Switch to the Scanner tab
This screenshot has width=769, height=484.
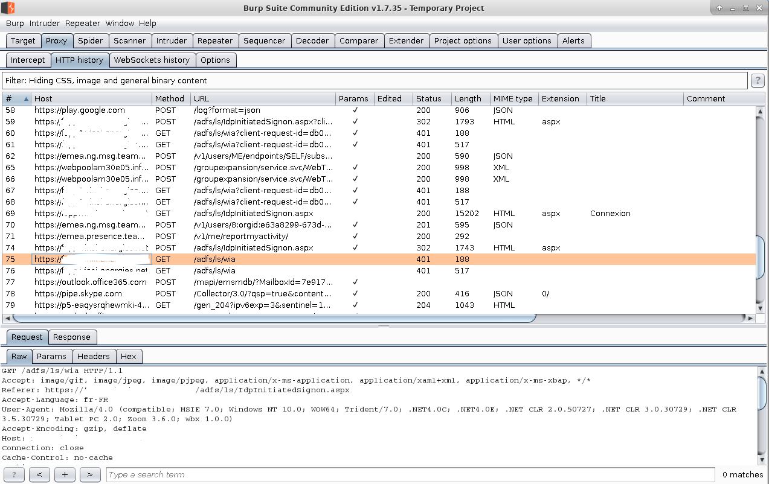130,40
